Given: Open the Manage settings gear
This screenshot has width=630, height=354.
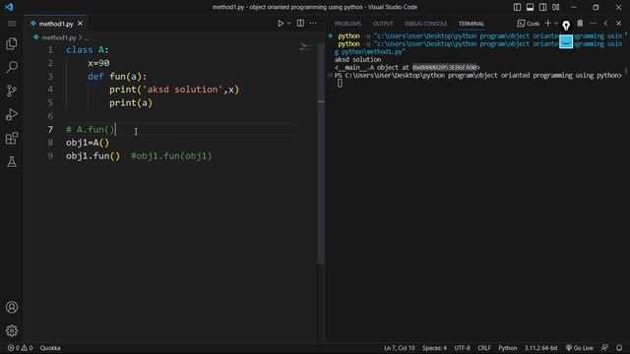Looking at the screenshot, I should coord(12,330).
